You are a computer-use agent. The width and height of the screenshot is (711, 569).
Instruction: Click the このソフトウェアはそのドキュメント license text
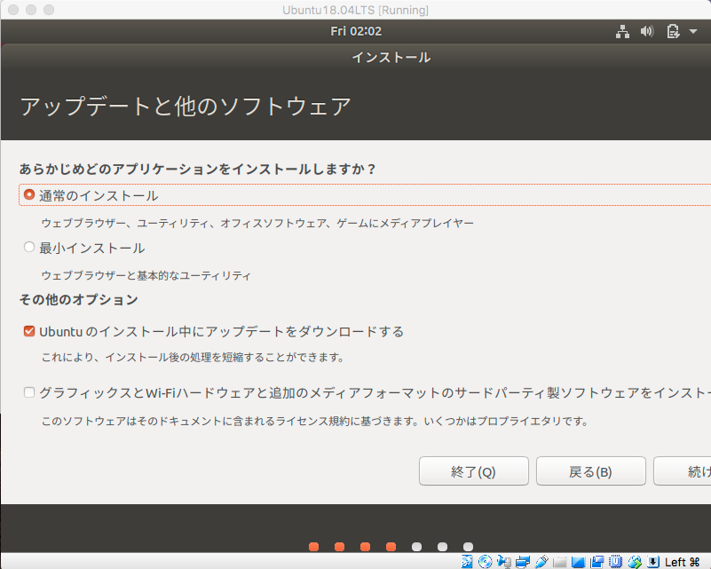(315, 421)
